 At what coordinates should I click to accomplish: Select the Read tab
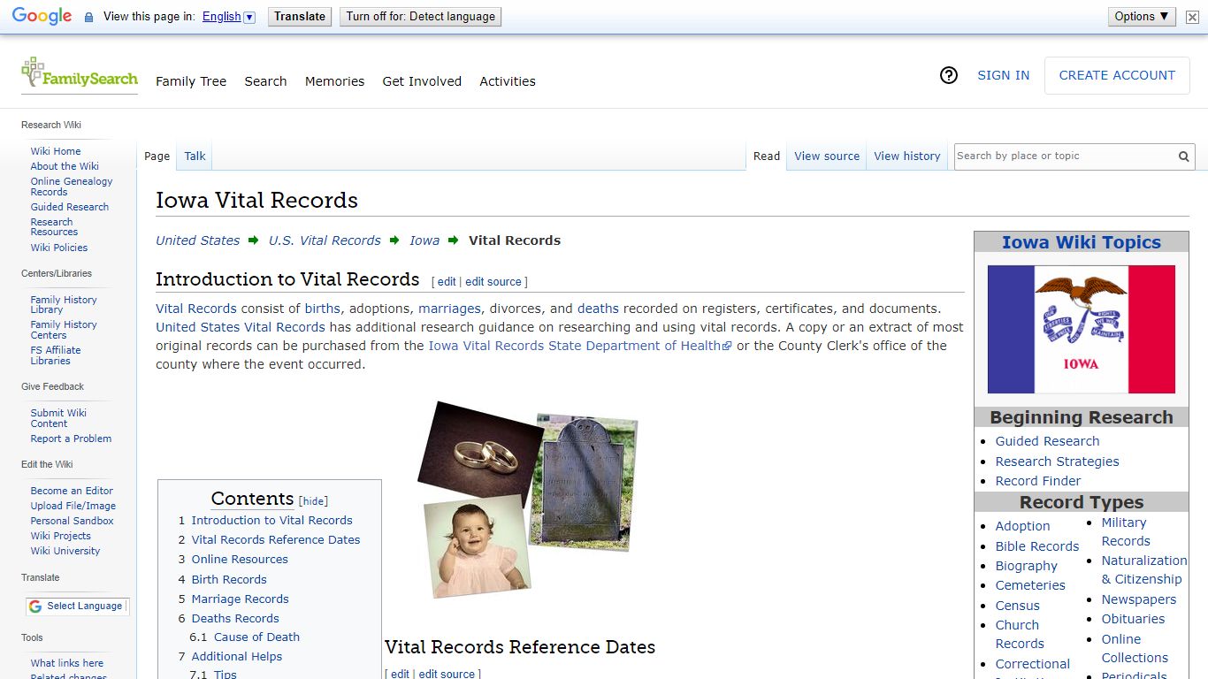click(x=767, y=156)
